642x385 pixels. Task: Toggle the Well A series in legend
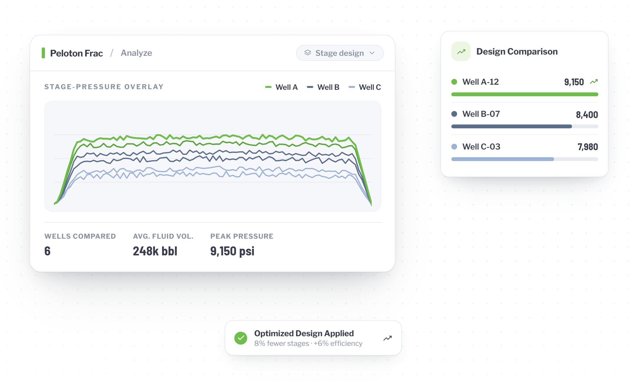pyautogui.click(x=282, y=87)
